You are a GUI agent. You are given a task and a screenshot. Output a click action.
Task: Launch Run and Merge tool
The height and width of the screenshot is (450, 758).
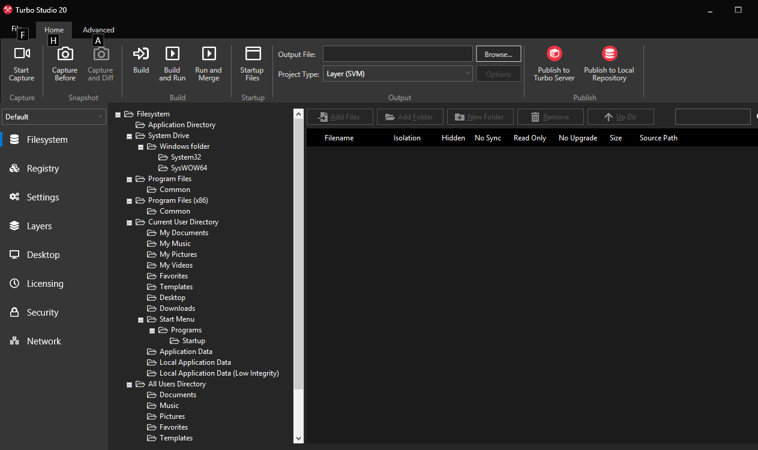(x=208, y=54)
